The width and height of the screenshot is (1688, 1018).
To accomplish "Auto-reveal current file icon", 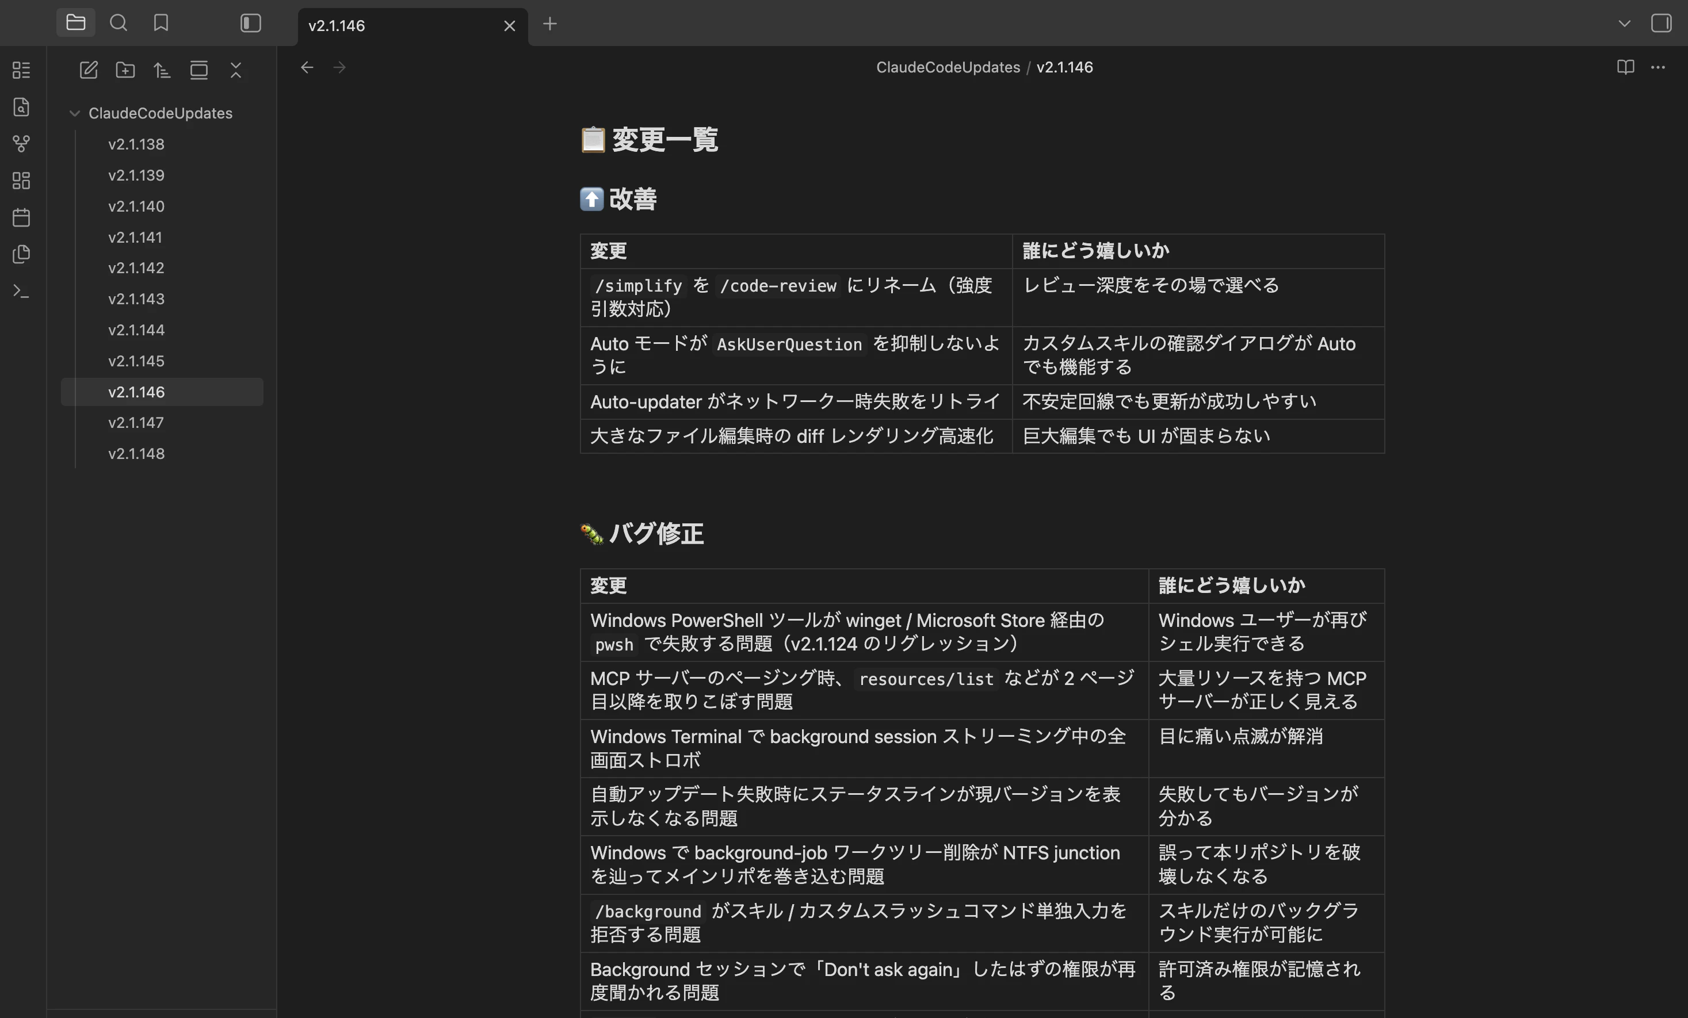I will [x=198, y=70].
